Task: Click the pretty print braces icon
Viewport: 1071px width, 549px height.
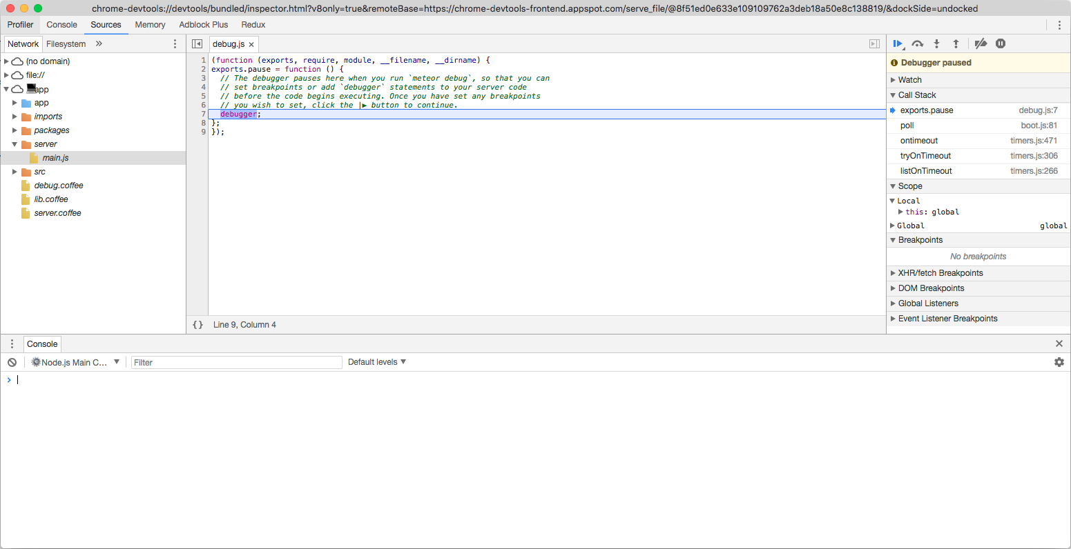Action: pyautogui.click(x=197, y=325)
